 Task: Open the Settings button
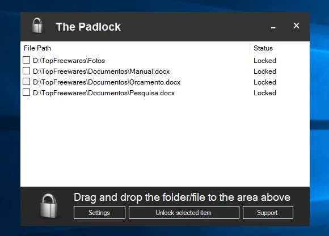pyautogui.click(x=99, y=213)
